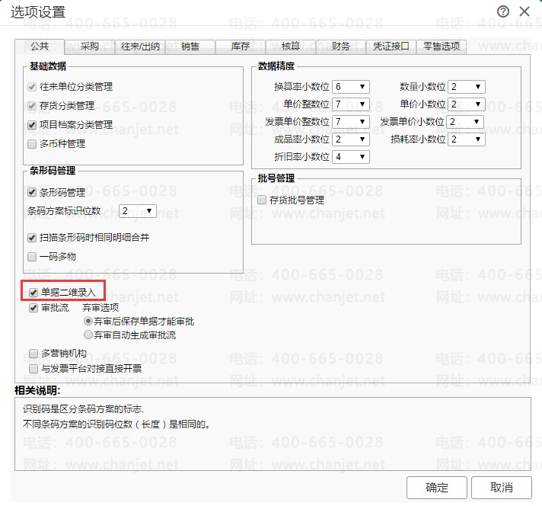The image size is (542, 506).
Task: Open 折旧率小数位 dropdown
Action: (351, 157)
